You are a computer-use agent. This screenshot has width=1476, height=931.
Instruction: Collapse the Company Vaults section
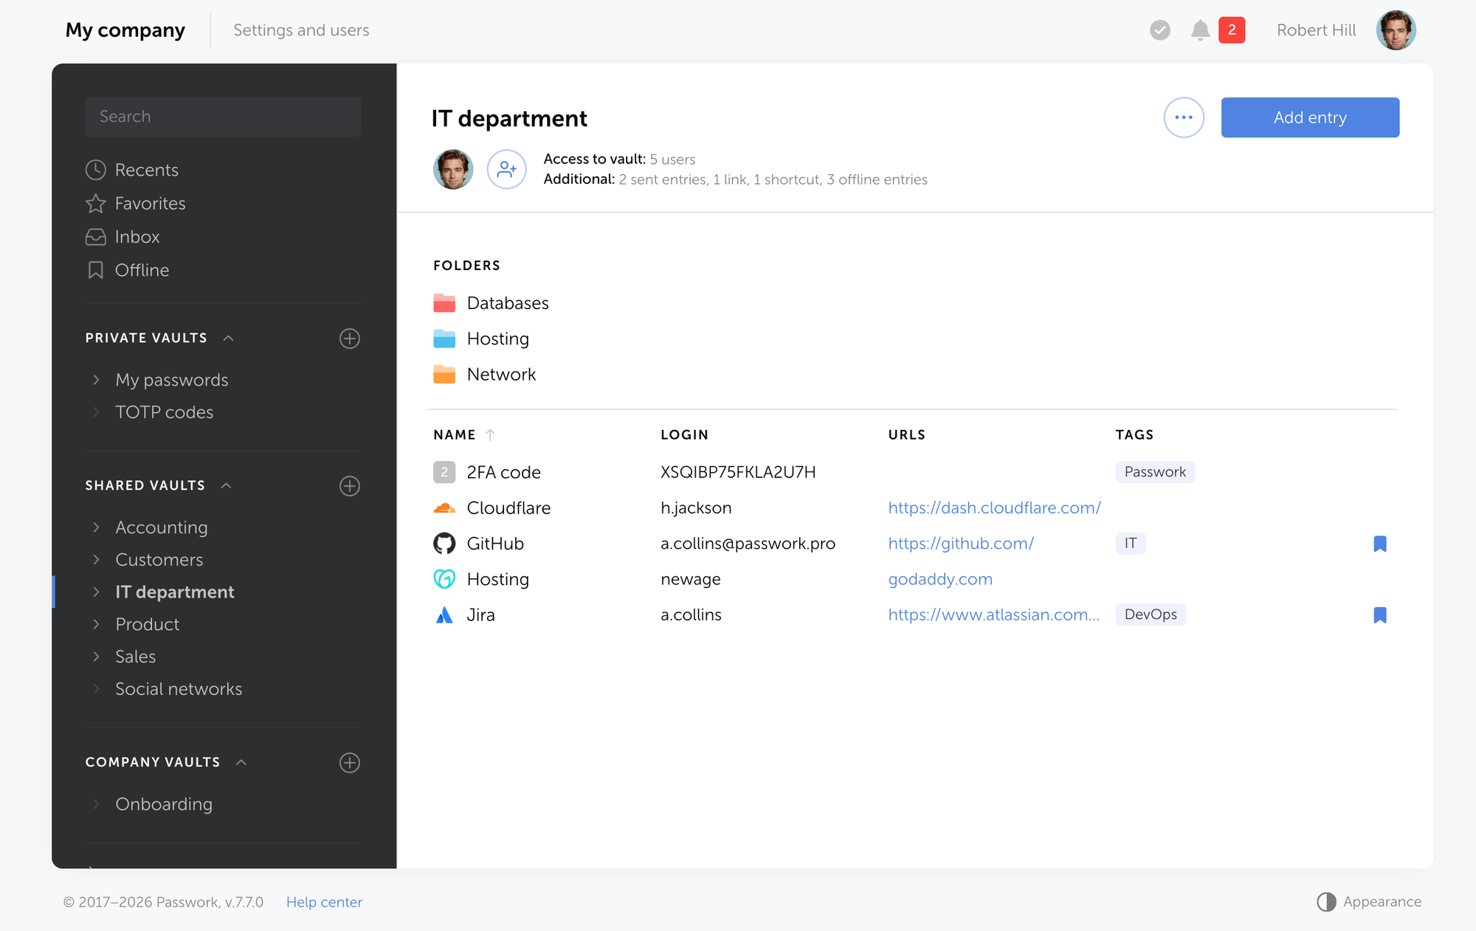tap(241, 762)
